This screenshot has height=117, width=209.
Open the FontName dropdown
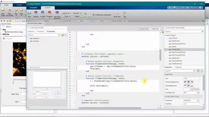[198, 100]
